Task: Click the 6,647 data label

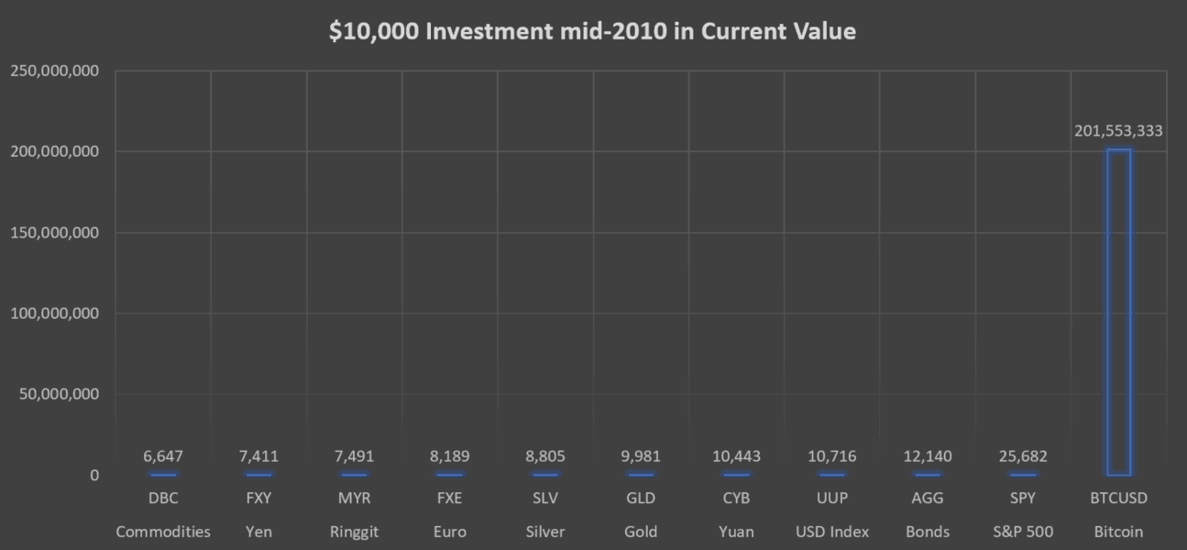Action: coord(163,456)
